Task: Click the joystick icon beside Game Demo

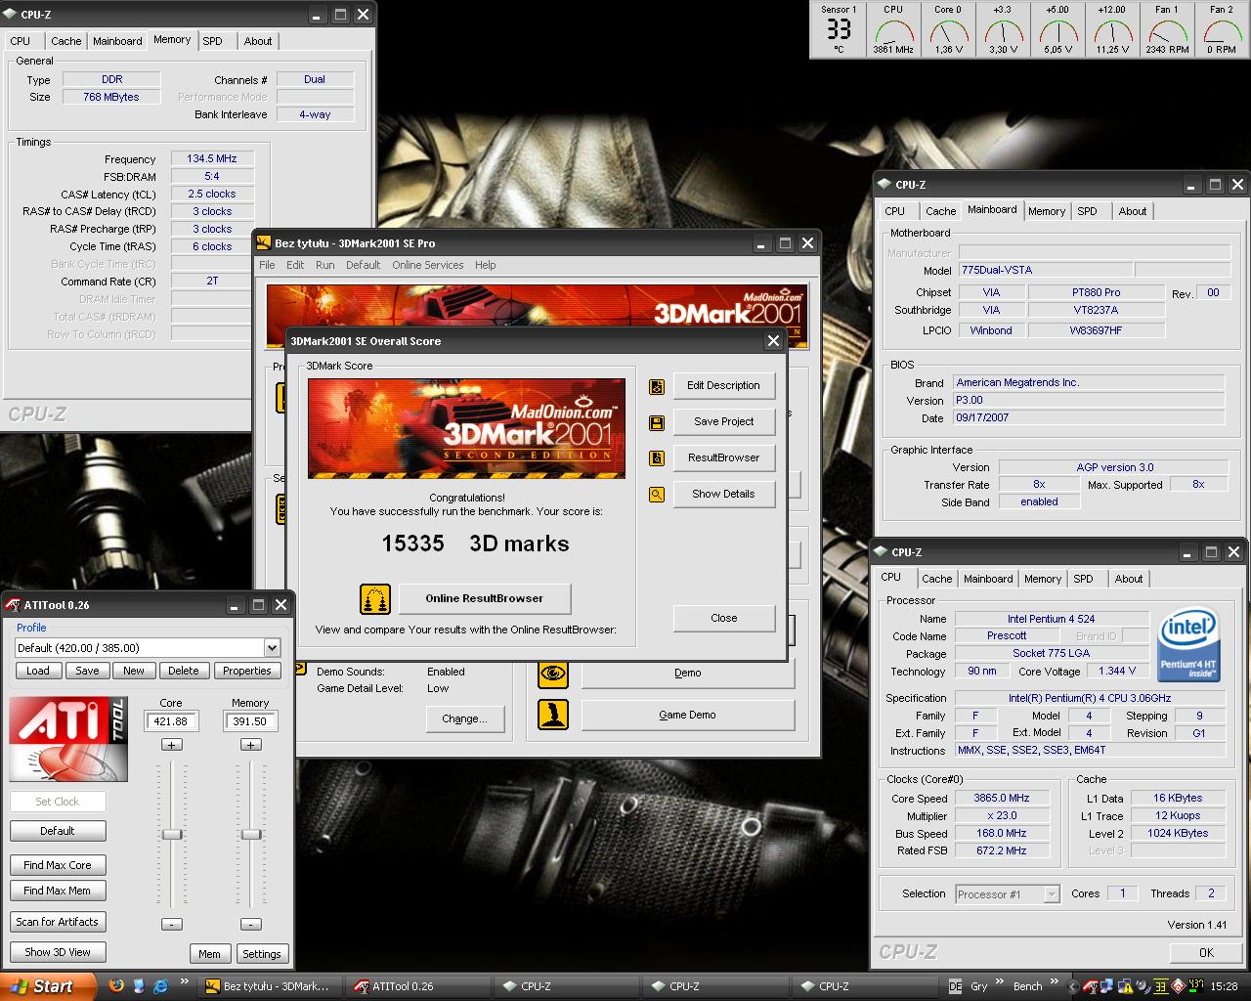Action: point(553,715)
